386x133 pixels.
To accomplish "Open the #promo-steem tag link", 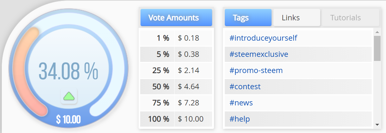I will pos(256,70).
